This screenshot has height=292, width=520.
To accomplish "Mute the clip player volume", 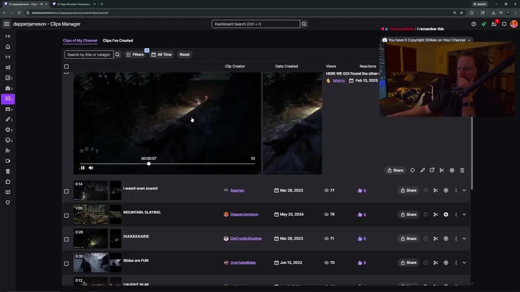I will [x=91, y=168].
